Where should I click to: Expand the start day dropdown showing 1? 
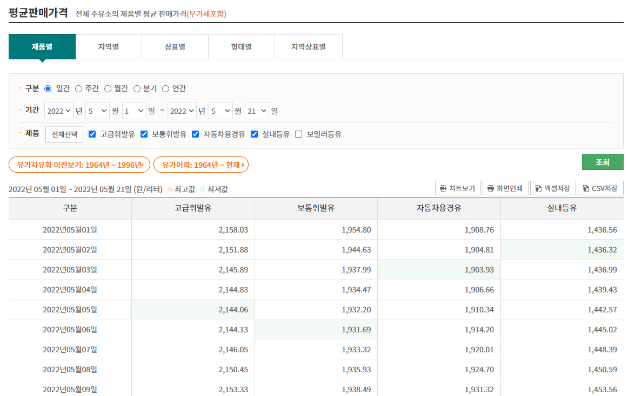(134, 111)
